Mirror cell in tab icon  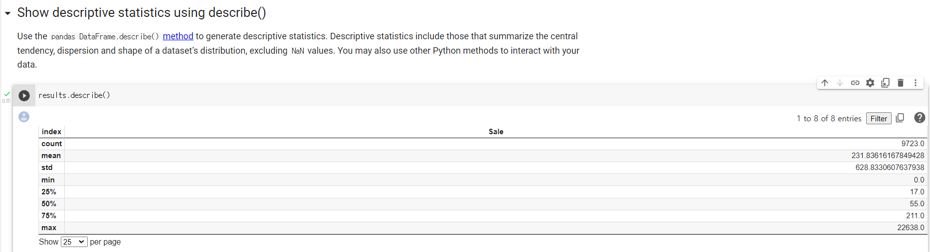coord(885,83)
